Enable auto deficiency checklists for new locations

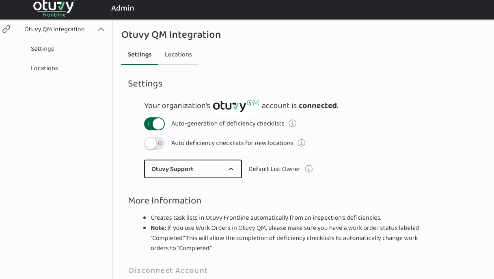(154, 143)
